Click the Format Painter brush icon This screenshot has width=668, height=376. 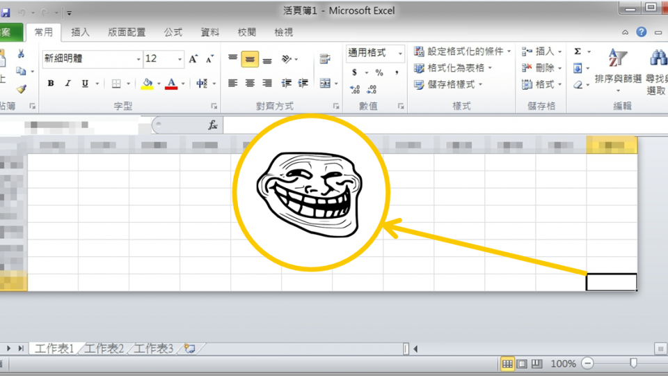click(x=21, y=88)
